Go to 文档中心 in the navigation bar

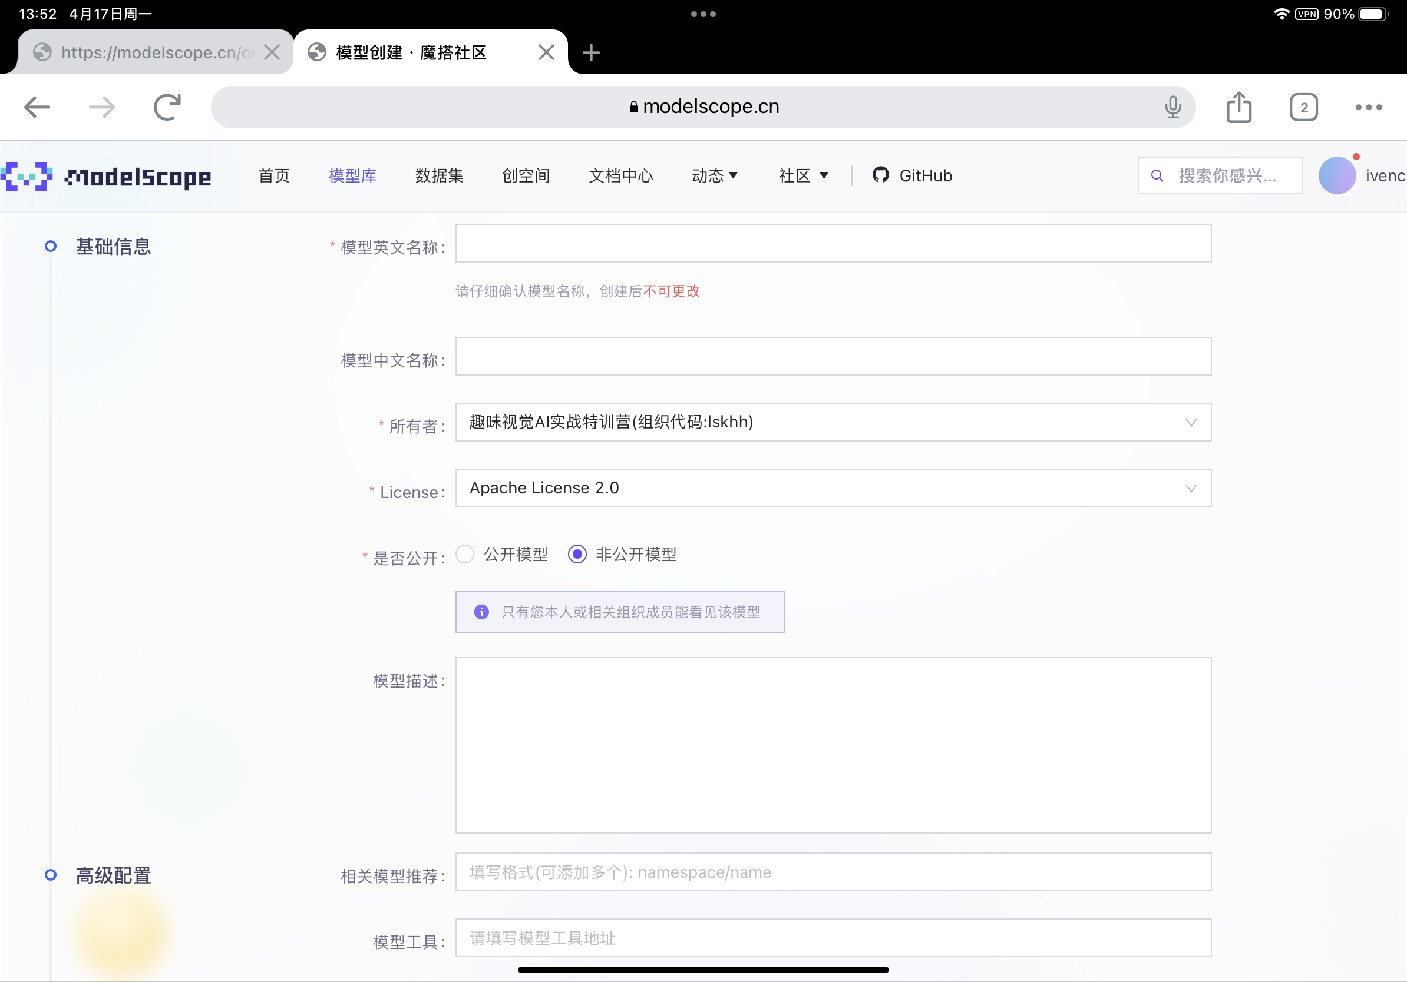pos(621,175)
